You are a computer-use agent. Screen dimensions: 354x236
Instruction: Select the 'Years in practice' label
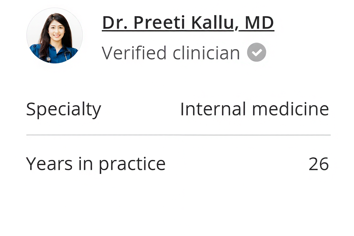pos(96,164)
